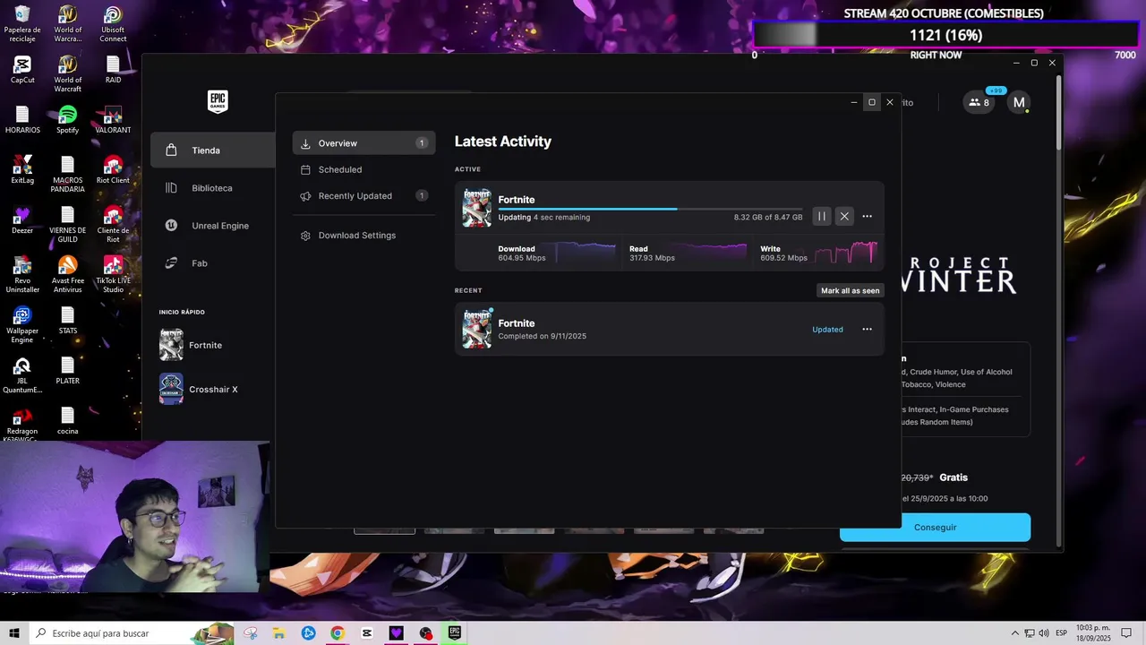
Task: Click the Epic Games logo
Action: click(x=218, y=101)
